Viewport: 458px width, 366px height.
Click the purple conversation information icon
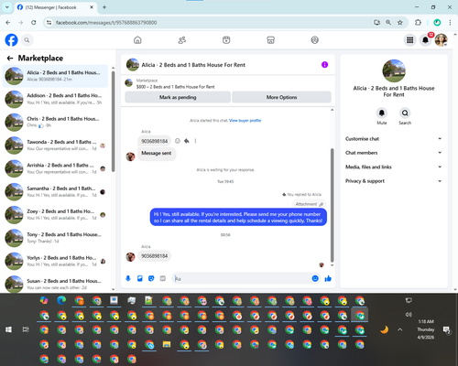324,65
